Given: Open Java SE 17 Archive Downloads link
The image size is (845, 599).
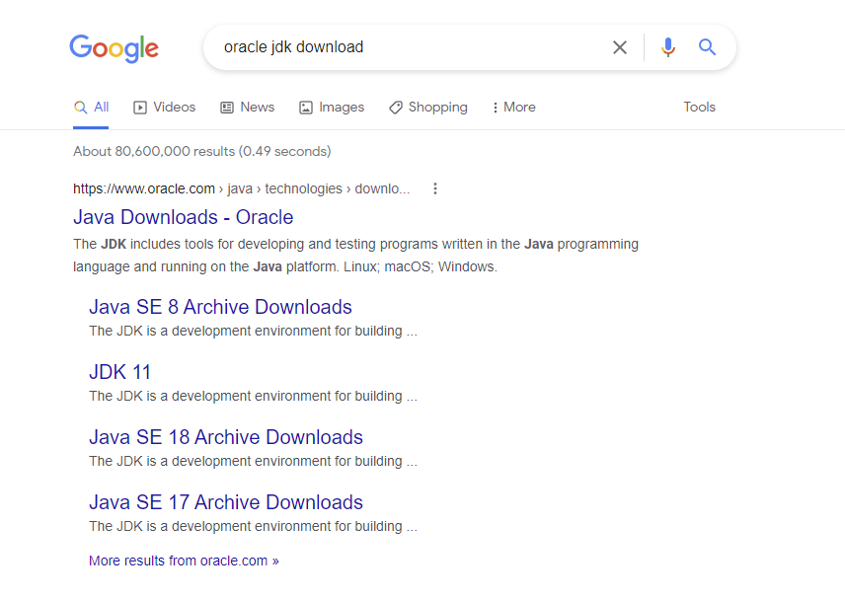Looking at the screenshot, I should pos(226,502).
